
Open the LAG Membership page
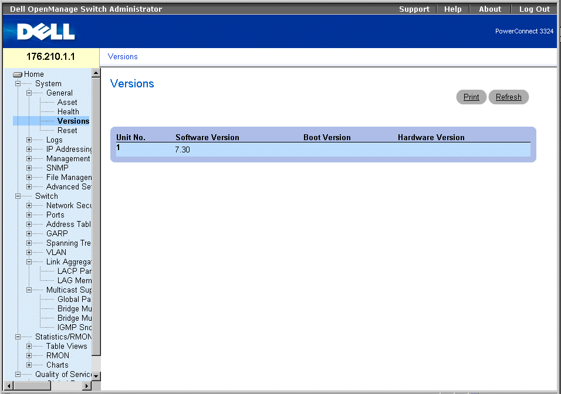75,280
